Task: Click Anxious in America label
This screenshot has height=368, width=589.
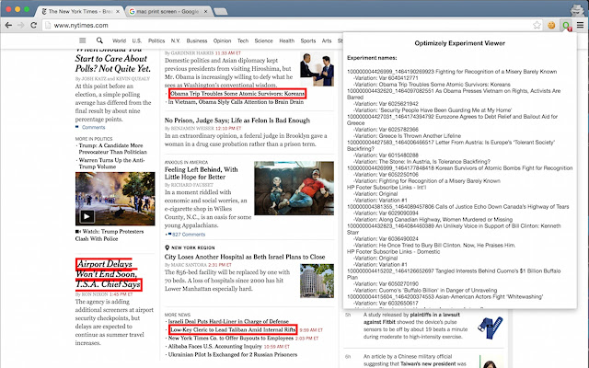Action: tap(186, 162)
